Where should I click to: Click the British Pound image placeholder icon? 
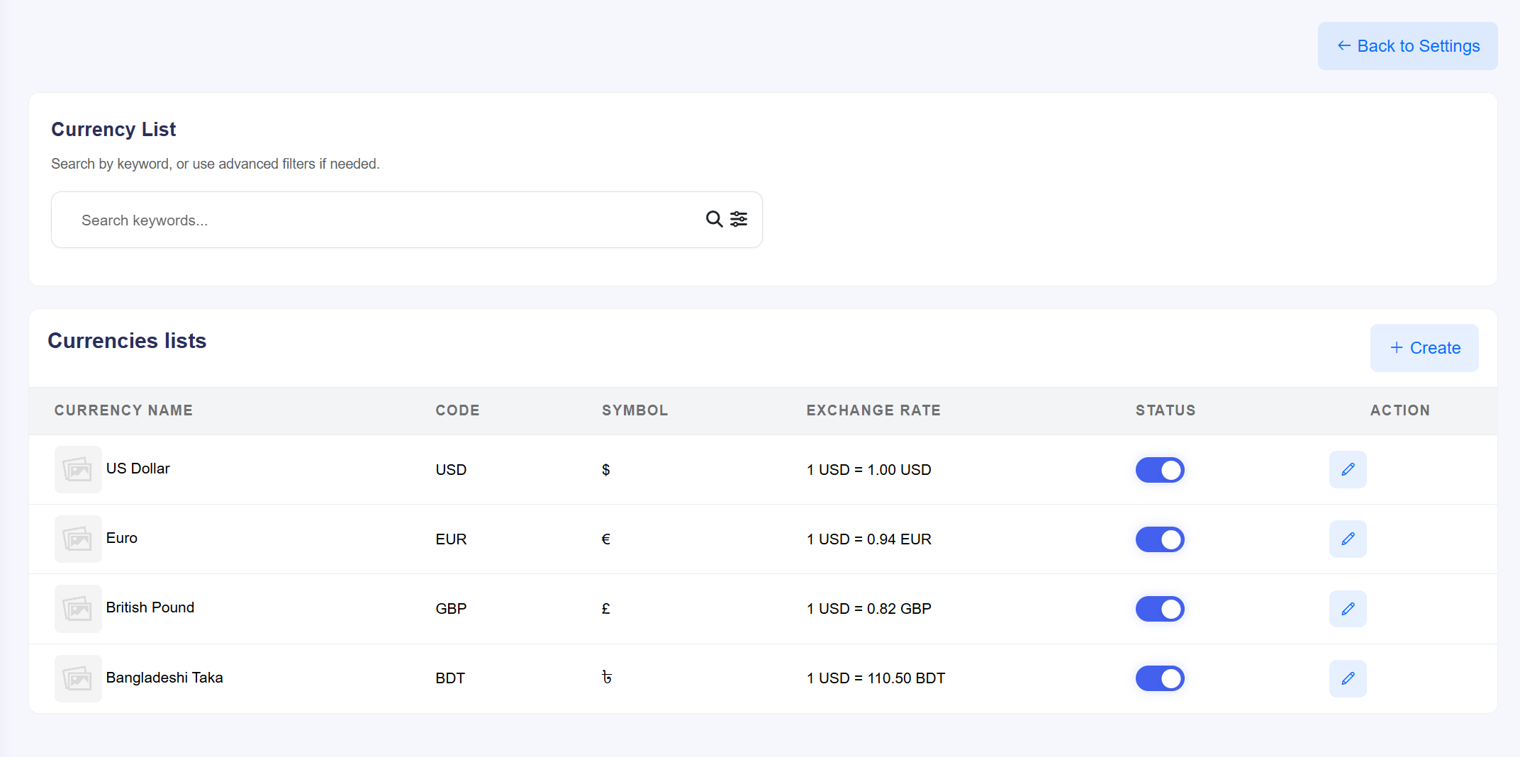click(78, 608)
